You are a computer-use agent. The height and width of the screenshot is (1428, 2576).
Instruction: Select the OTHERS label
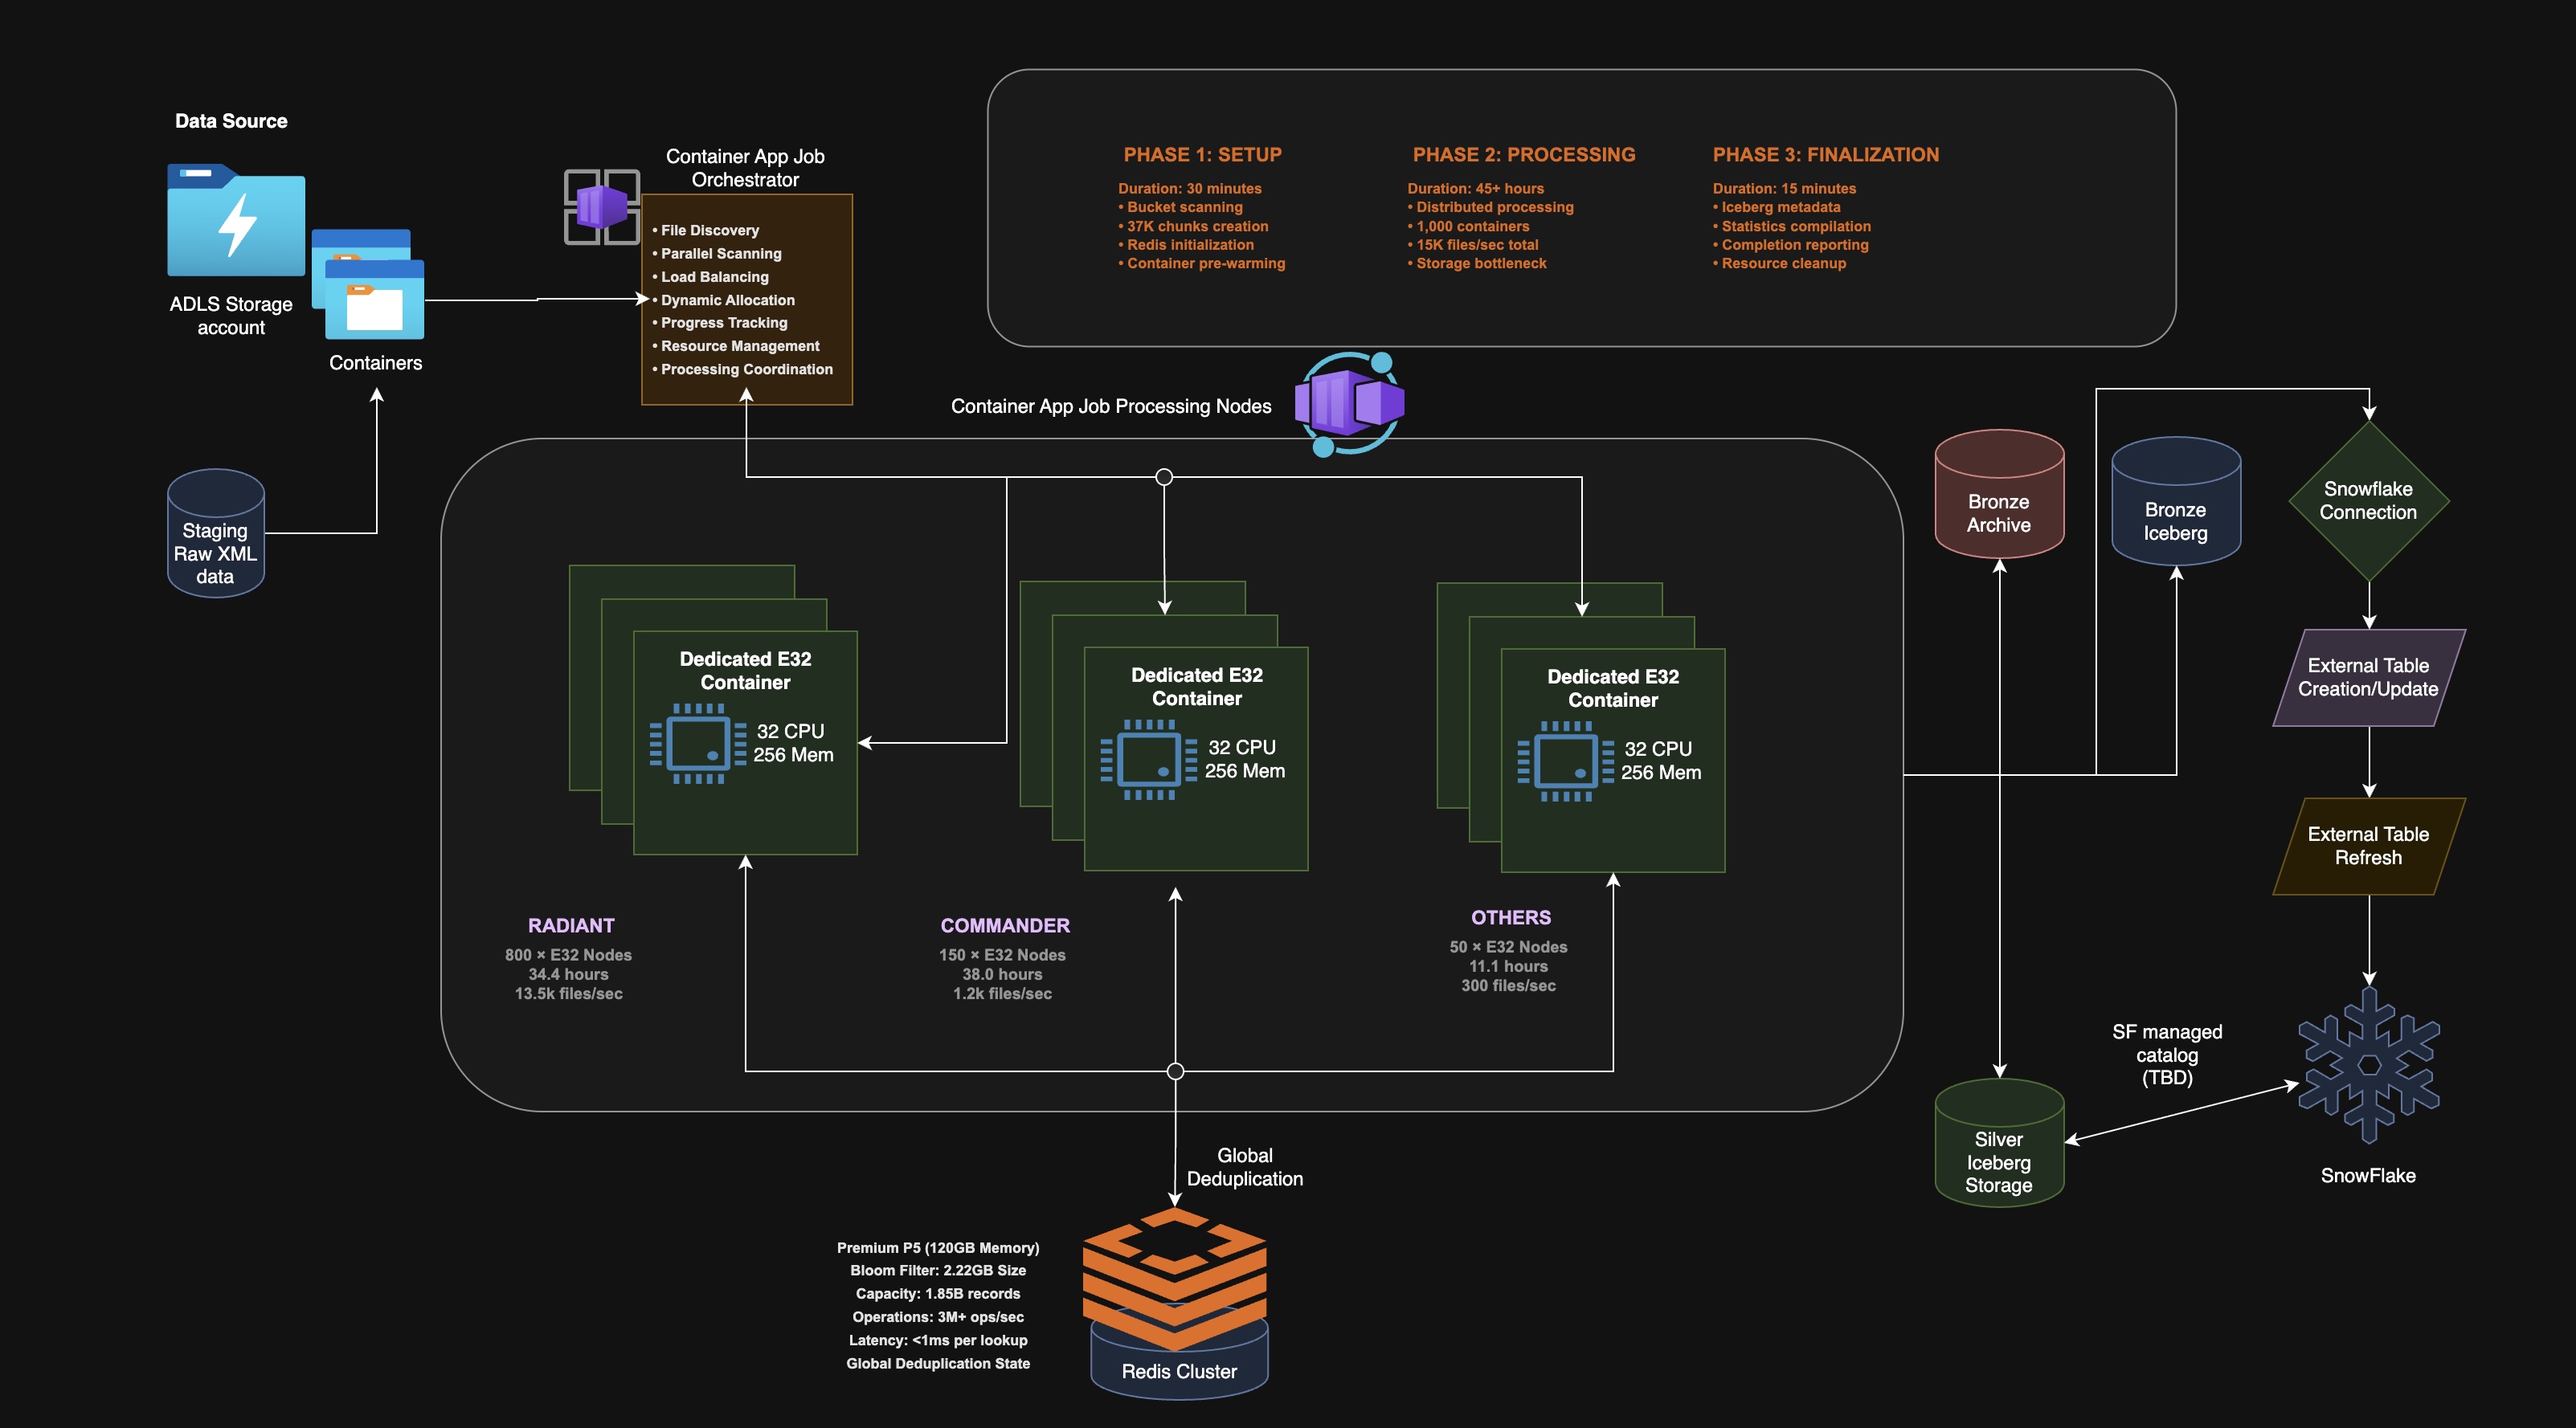(x=1511, y=917)
